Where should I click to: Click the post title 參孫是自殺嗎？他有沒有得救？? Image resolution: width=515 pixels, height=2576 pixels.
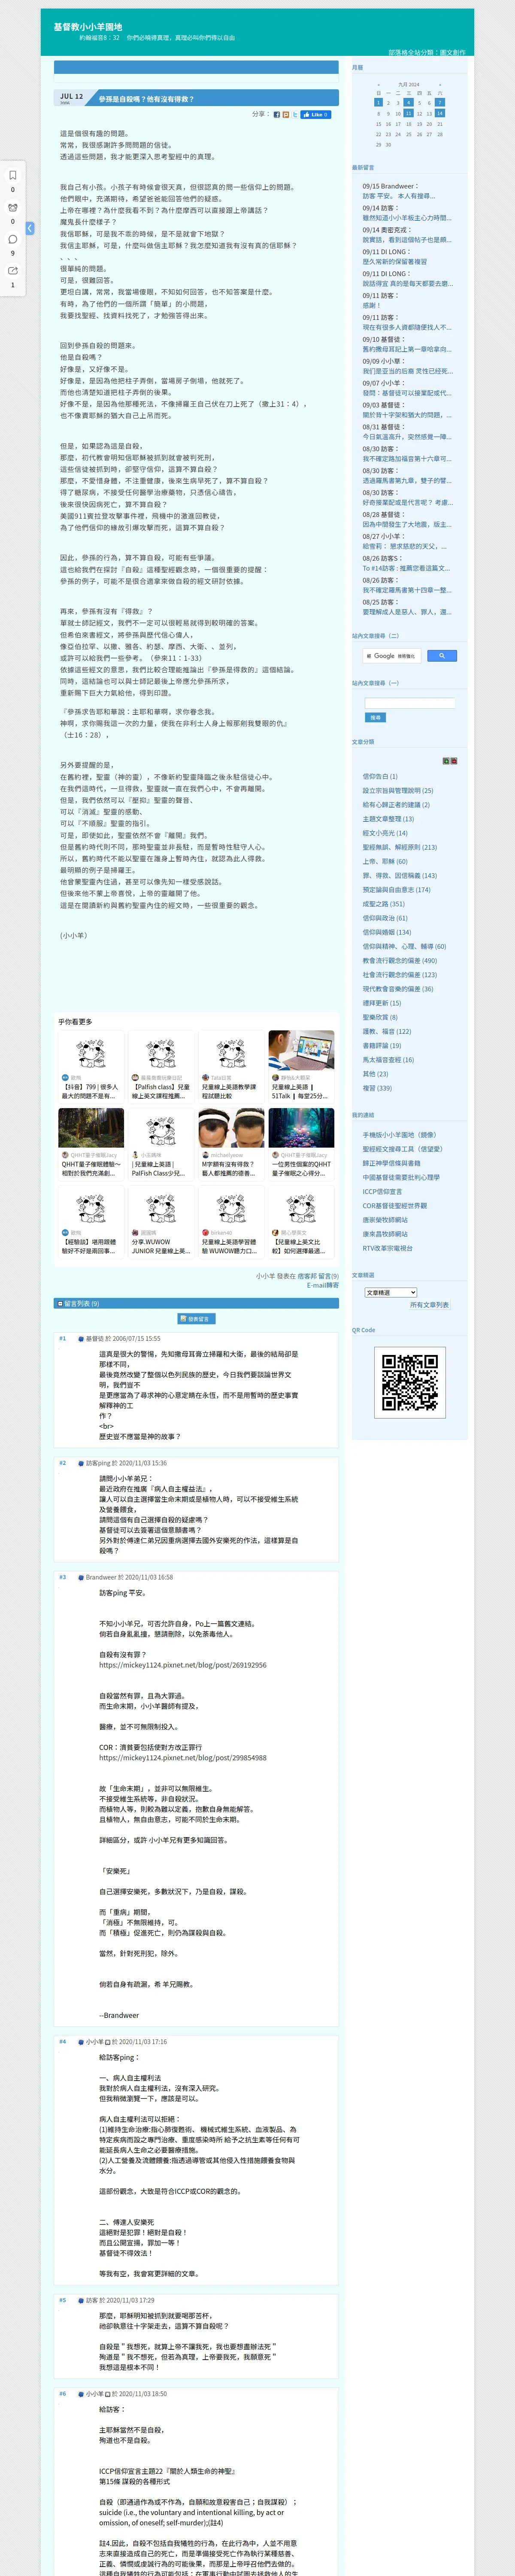coord(147,99)
